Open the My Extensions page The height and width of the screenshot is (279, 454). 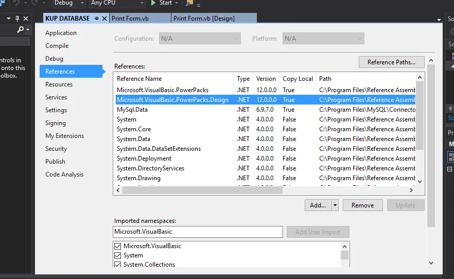tap(64, 136)
